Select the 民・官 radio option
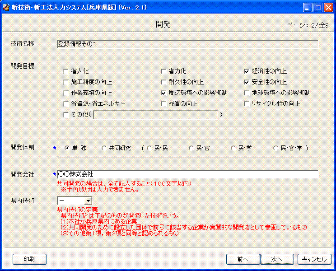The image size is (336, 271). 191,148
